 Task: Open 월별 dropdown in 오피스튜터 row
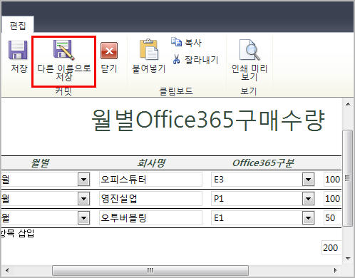tap(83, 180)
